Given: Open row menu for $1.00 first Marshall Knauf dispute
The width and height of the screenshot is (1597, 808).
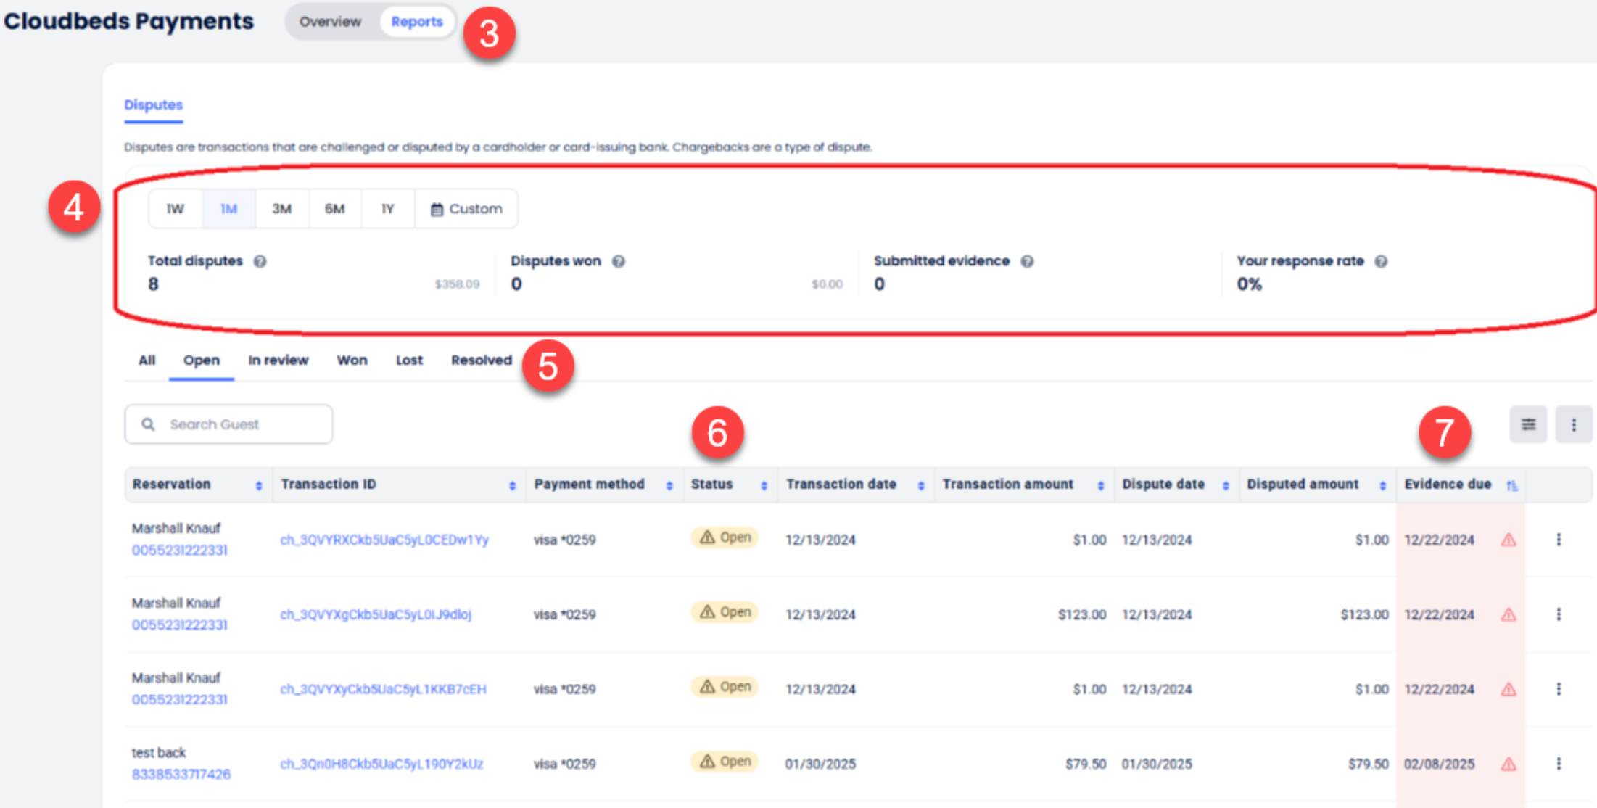Looking at the screenshot, I should tap(1559, 540).
